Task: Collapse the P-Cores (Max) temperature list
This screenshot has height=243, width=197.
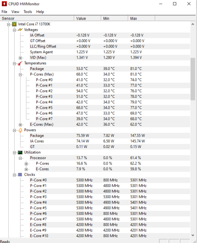Action: [x=20, y=75]
